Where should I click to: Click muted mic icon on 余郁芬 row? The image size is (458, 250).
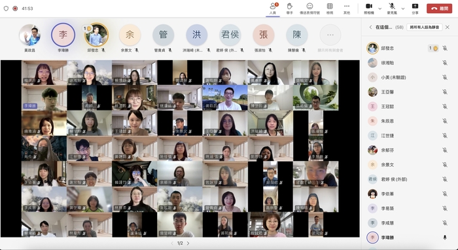click(x=444, y=150)
